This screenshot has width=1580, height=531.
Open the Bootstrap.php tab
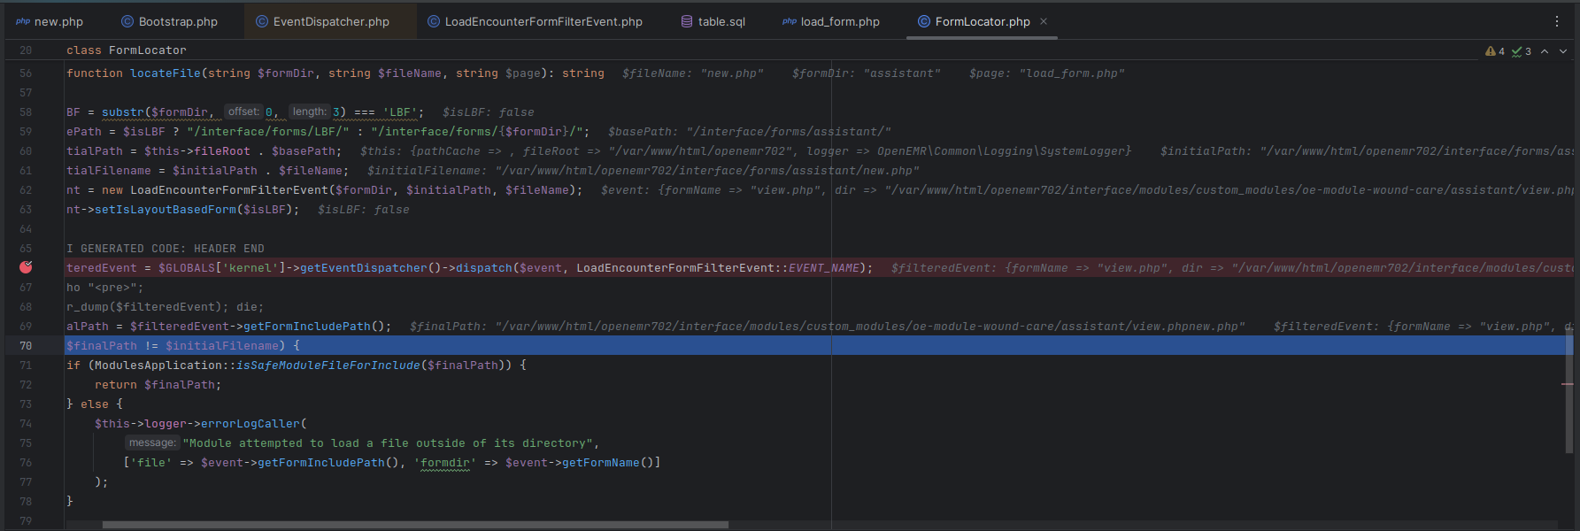(x=169, y=21)
